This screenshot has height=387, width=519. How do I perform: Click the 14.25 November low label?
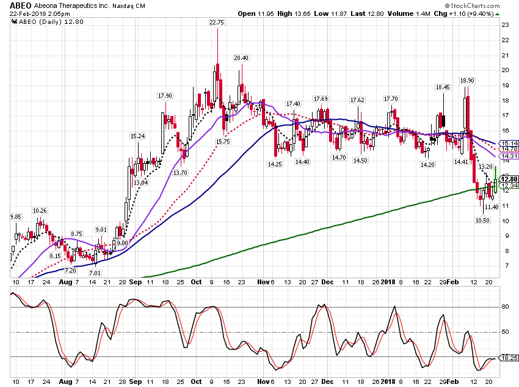coord(275,164)
